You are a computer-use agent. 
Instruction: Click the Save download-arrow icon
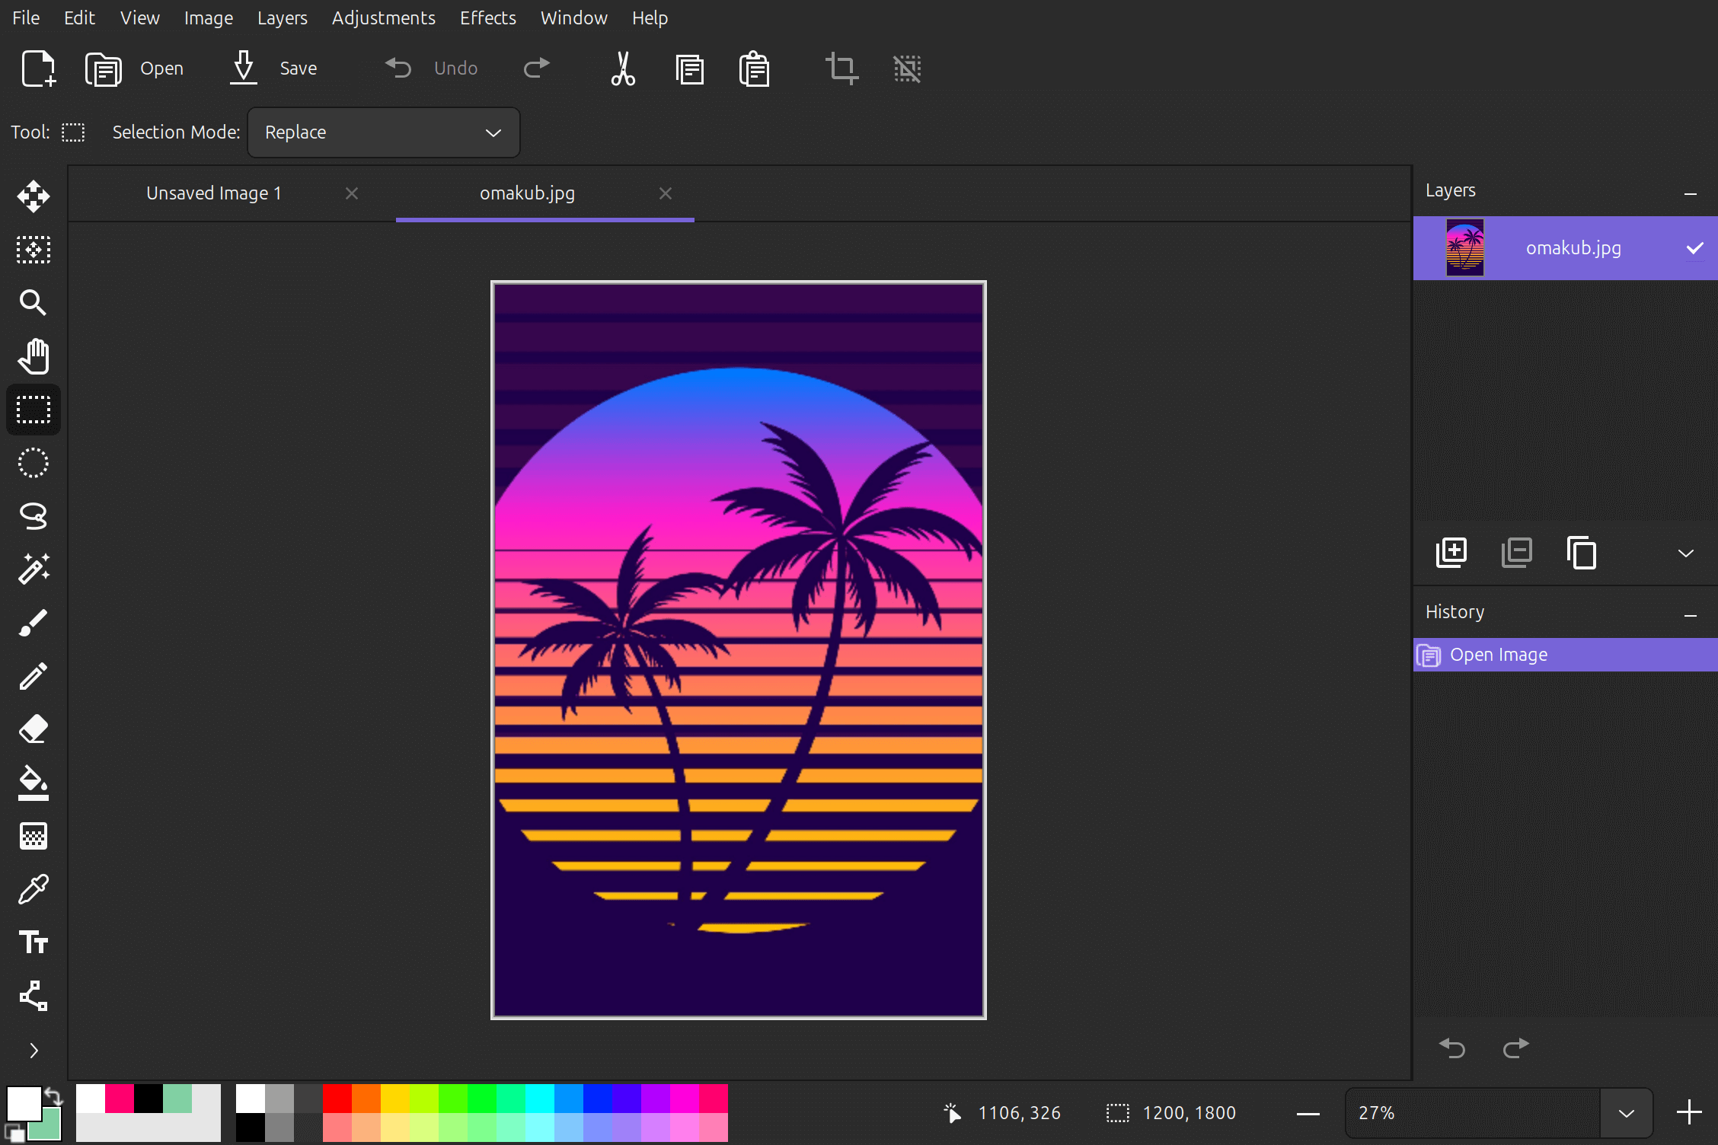point(244,69)
